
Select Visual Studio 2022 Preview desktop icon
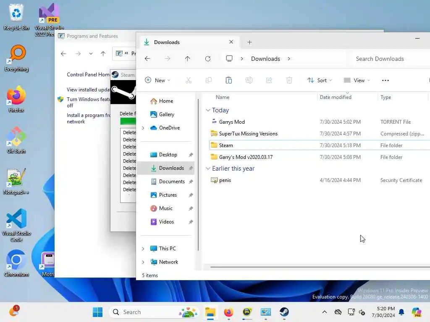pyautogui.click(x=49, y=20)
